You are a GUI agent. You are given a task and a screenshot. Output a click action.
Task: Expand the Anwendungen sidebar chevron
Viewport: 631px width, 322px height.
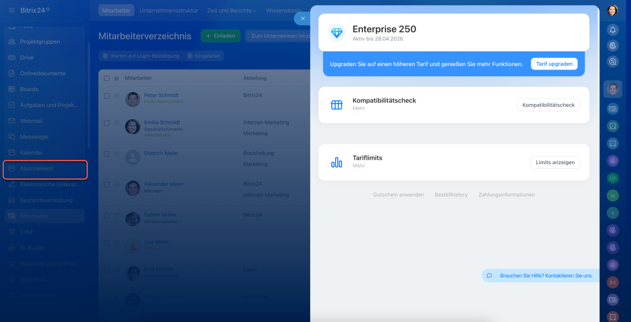79,295
